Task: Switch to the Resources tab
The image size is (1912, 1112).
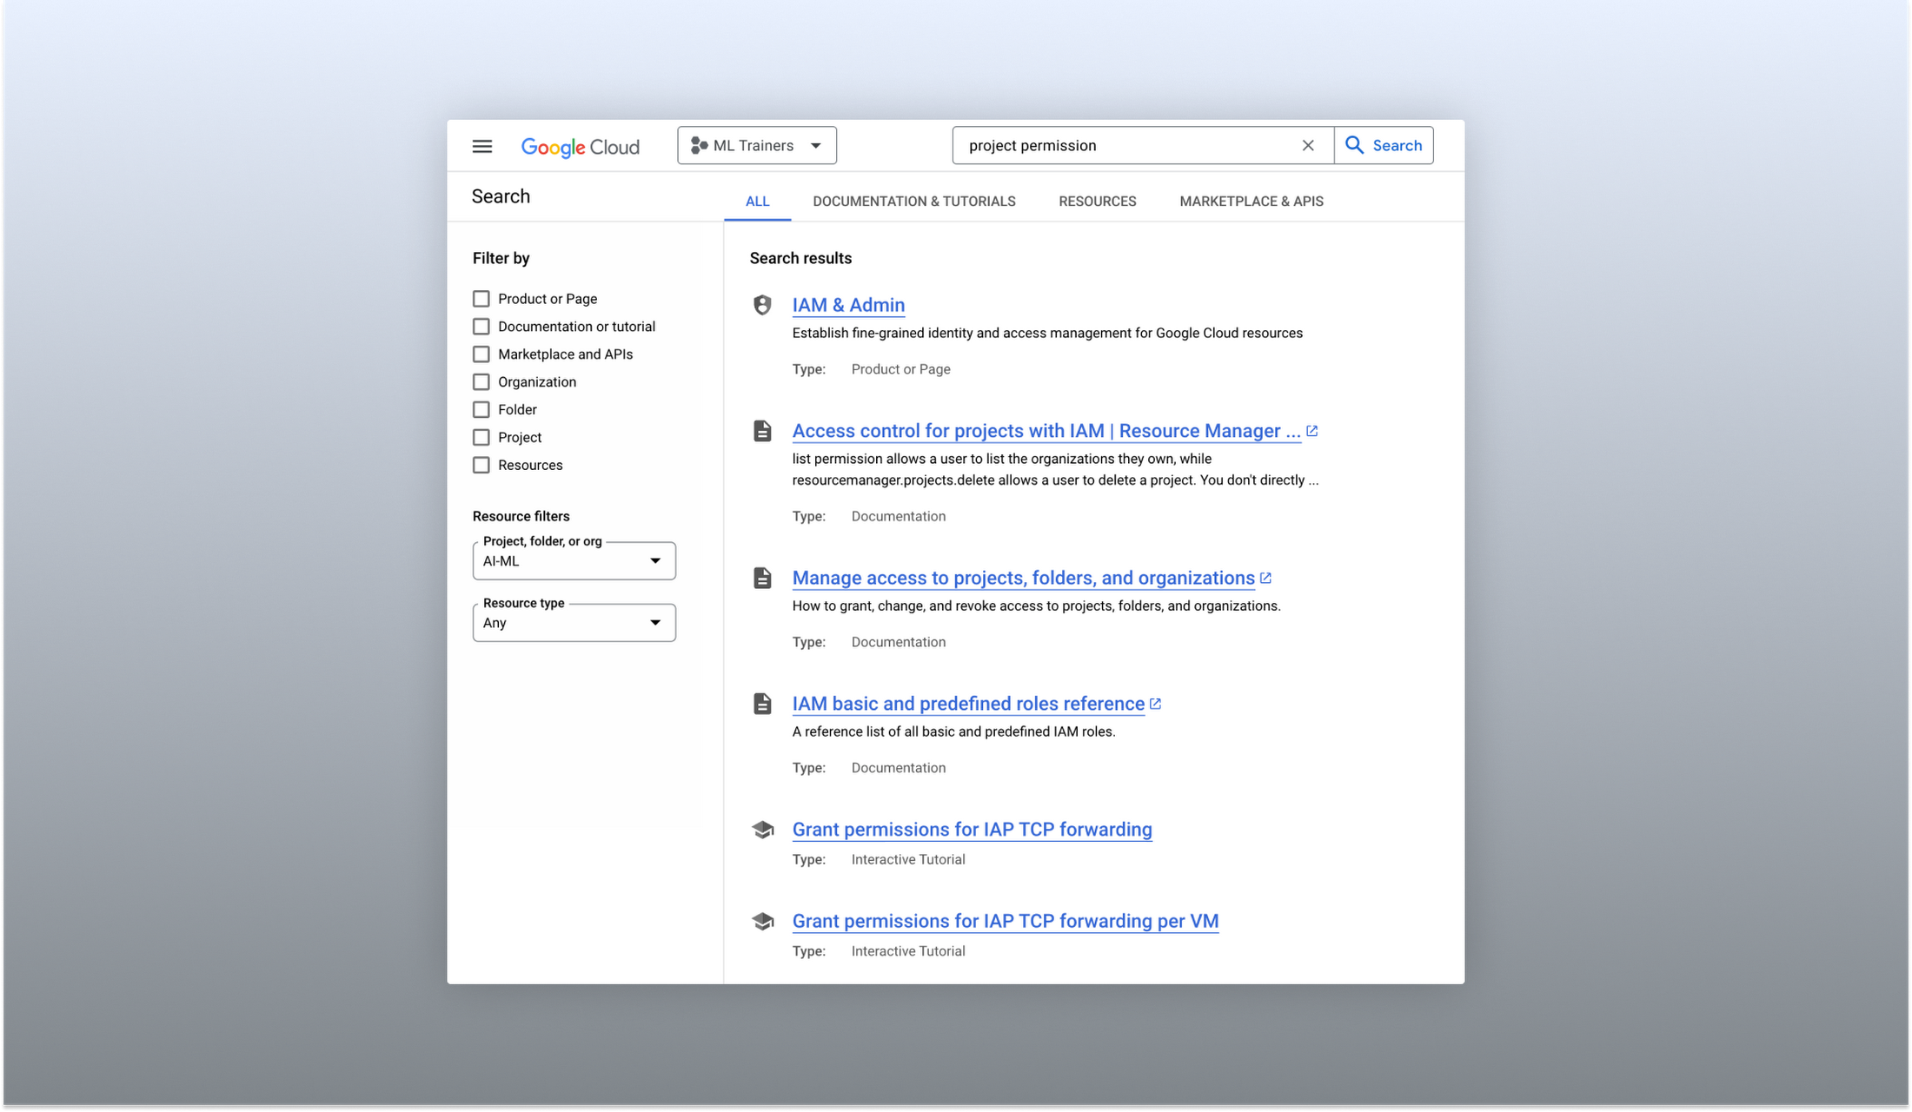Action: (1097, 202)
